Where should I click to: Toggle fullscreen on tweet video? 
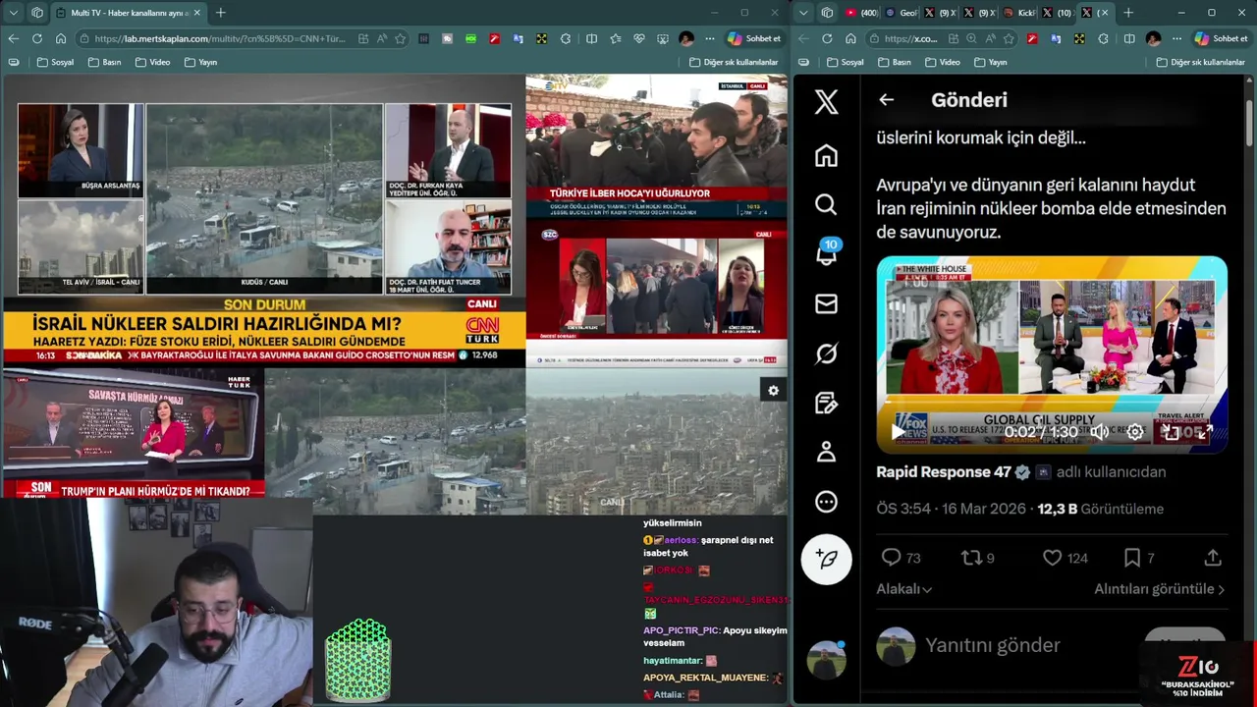[x=1205, y=431]
